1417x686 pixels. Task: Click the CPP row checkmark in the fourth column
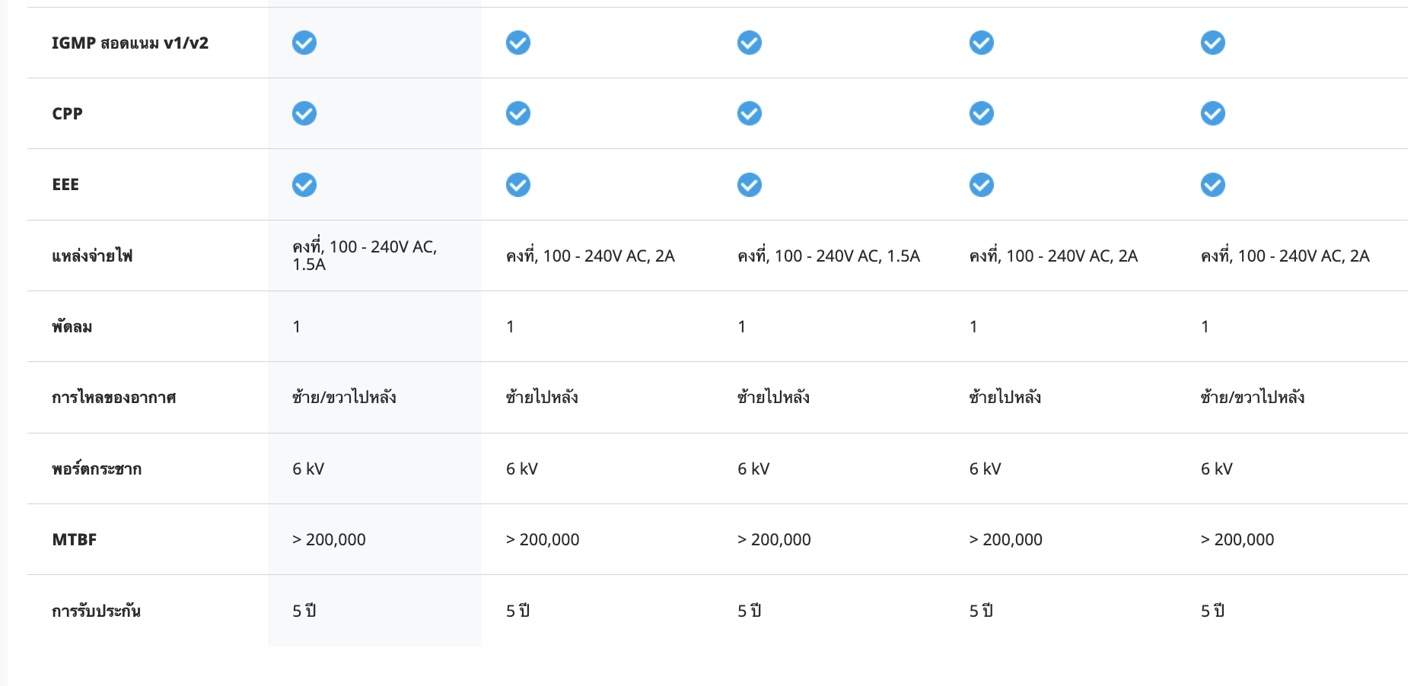pos(981,113)
